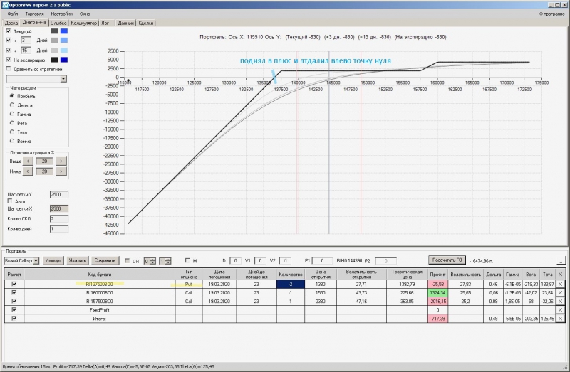This screenshot has height=372, width=570.
Task: Click the Сохранить button
Action: (x=105, y=260)
